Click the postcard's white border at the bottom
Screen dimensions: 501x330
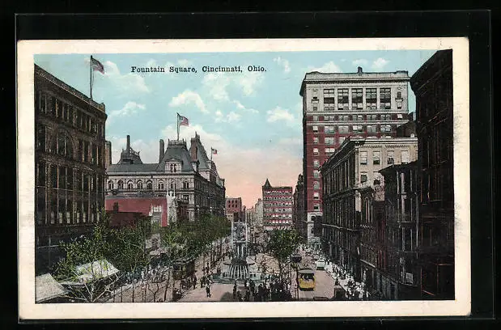(243, 309)
